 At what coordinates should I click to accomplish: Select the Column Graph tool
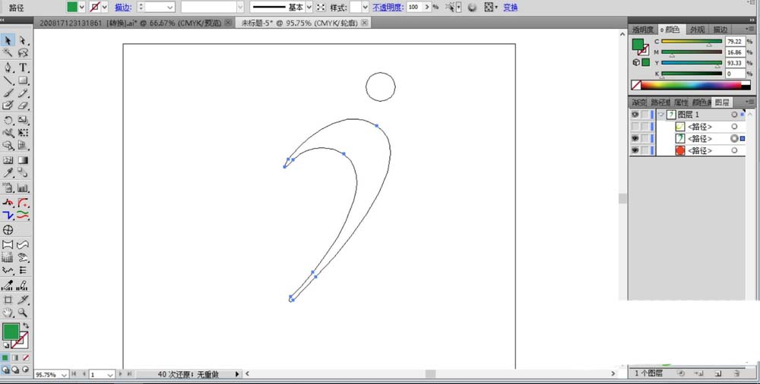pyautogui.click(x=22, y=187)
